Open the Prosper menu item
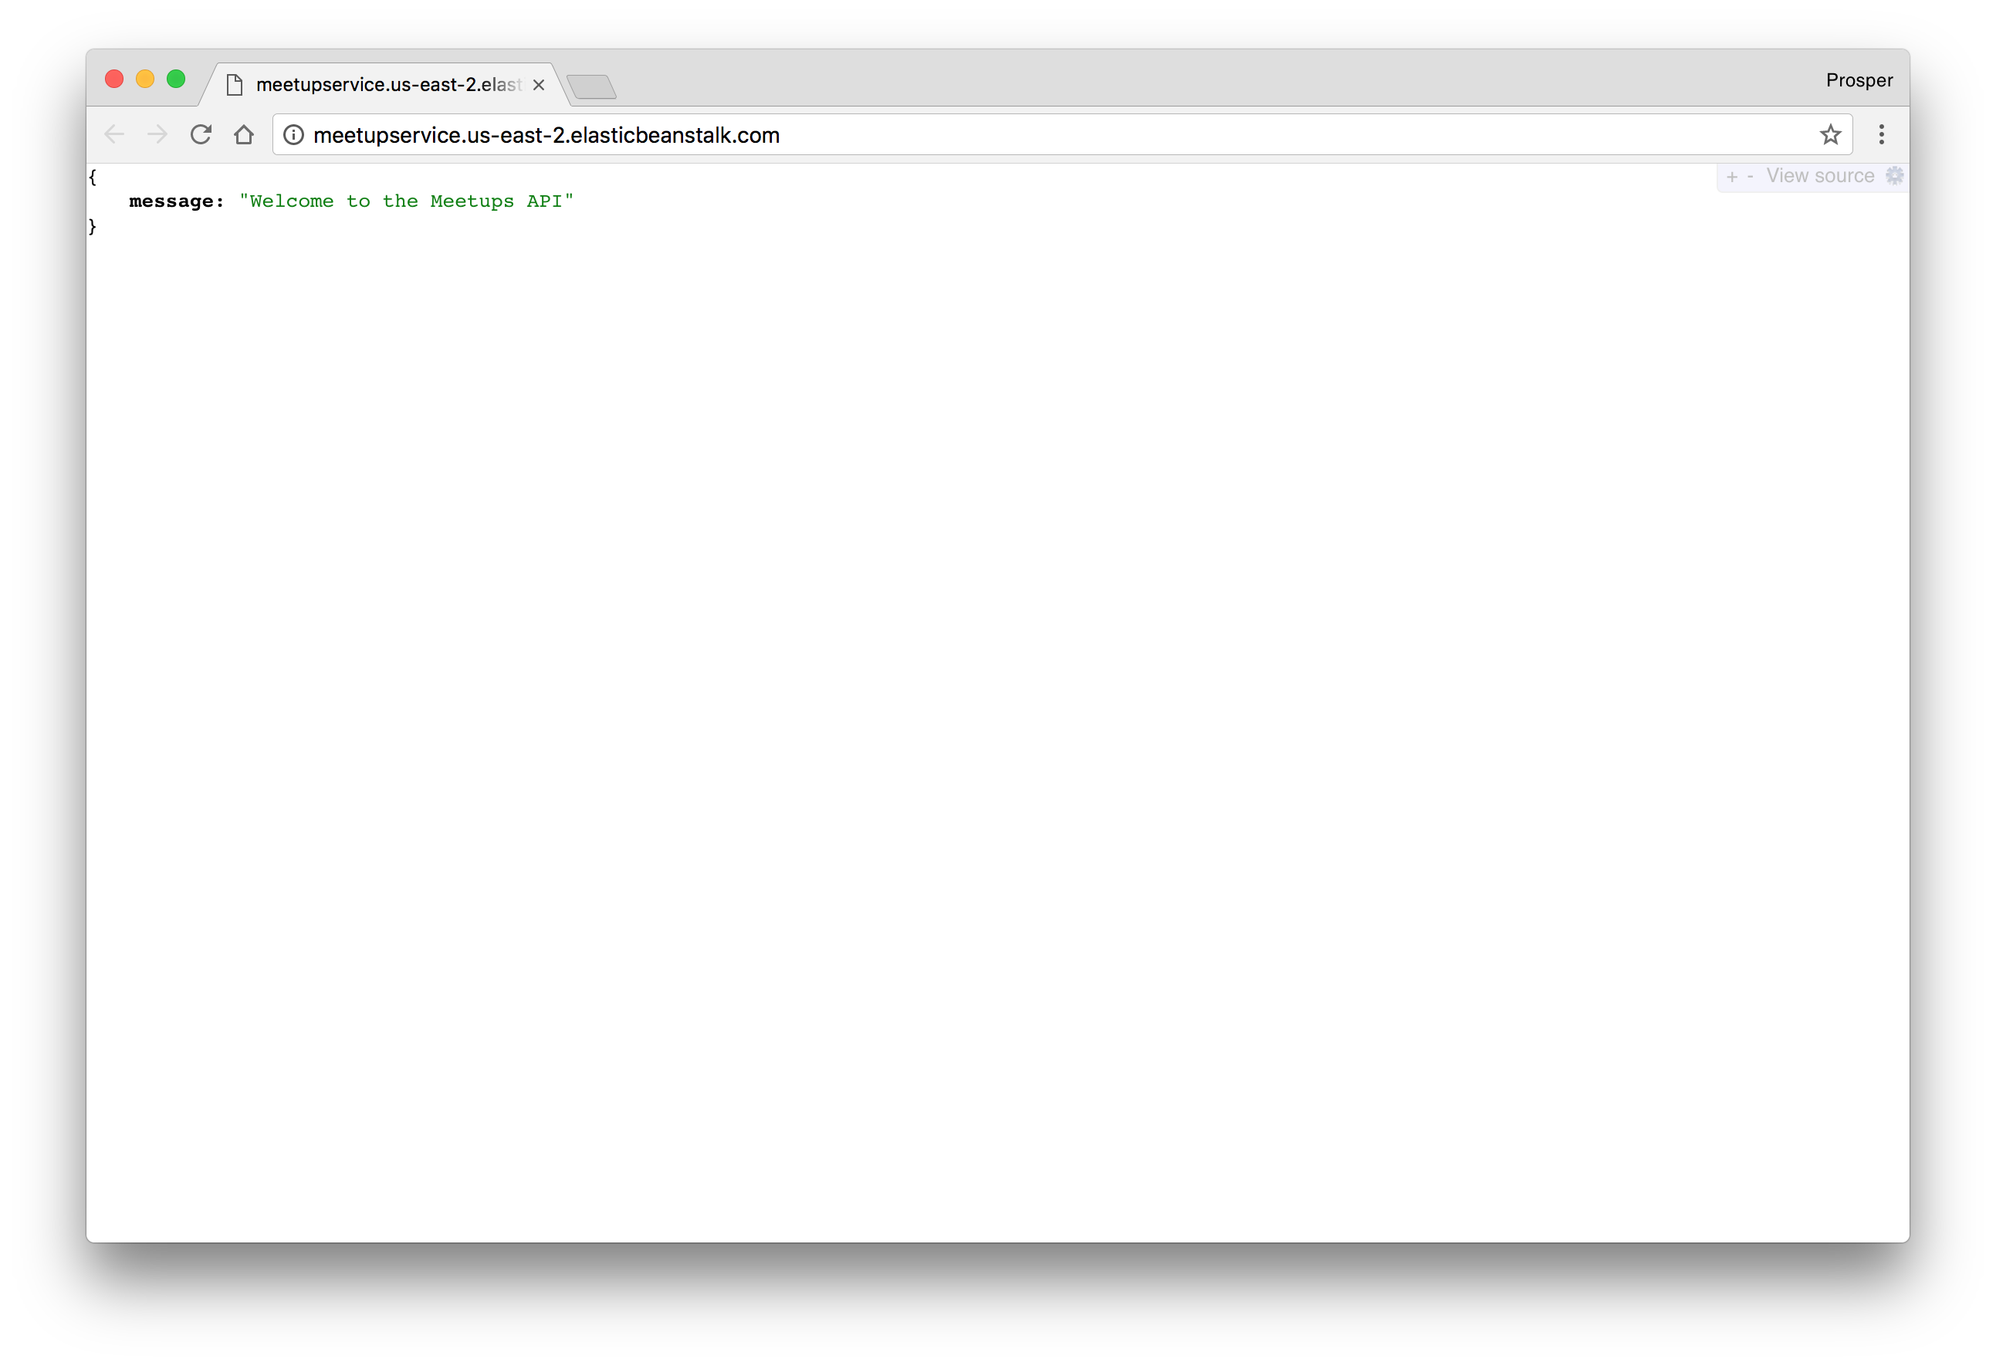The width and height of the screenshot is (1996, 1366). coord(1858,80)
